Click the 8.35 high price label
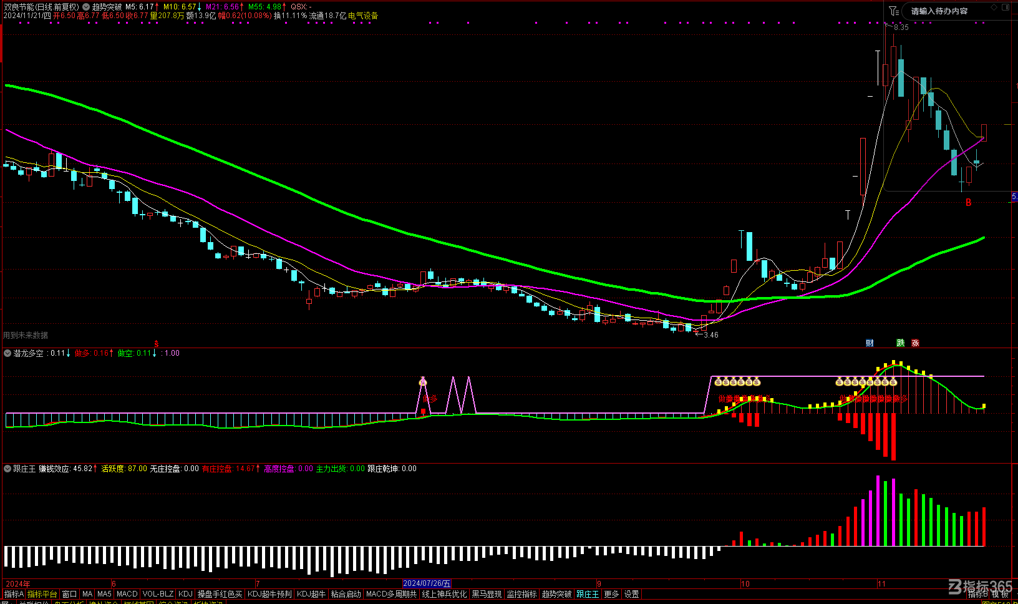Image resolution: width=1018 pixels, height=604 pixels. (x=901, y=27)
